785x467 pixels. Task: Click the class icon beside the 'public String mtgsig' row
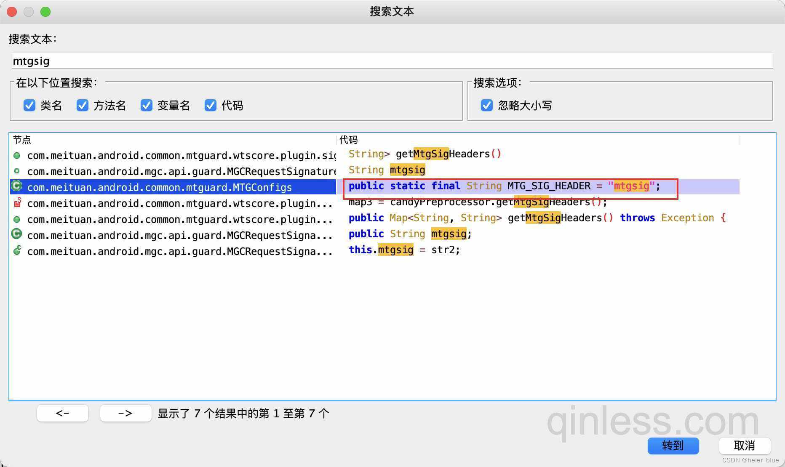[16, 233]
